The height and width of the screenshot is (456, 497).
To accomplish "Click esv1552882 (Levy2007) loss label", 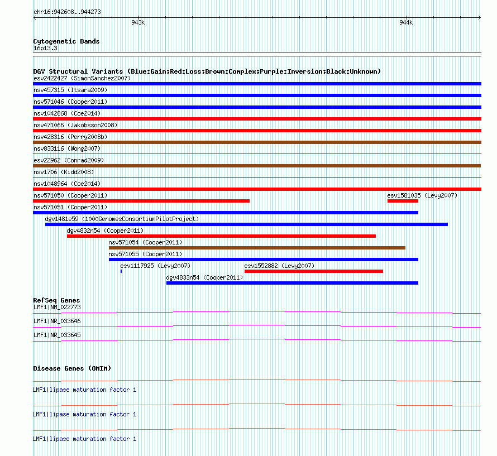I will (279, 266).
